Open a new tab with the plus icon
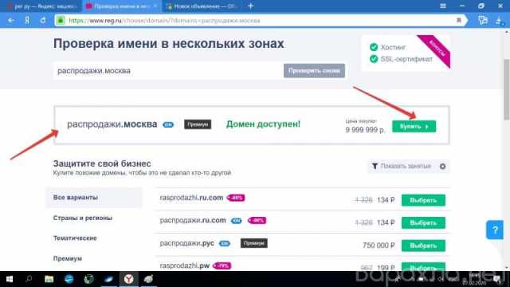Image resolution: width=510 pixels, height=287 pixels. pyautogui.click(x=250, y=6)
